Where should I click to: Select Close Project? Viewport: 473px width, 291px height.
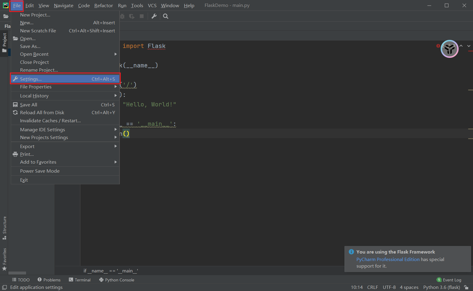coord(65,62)
